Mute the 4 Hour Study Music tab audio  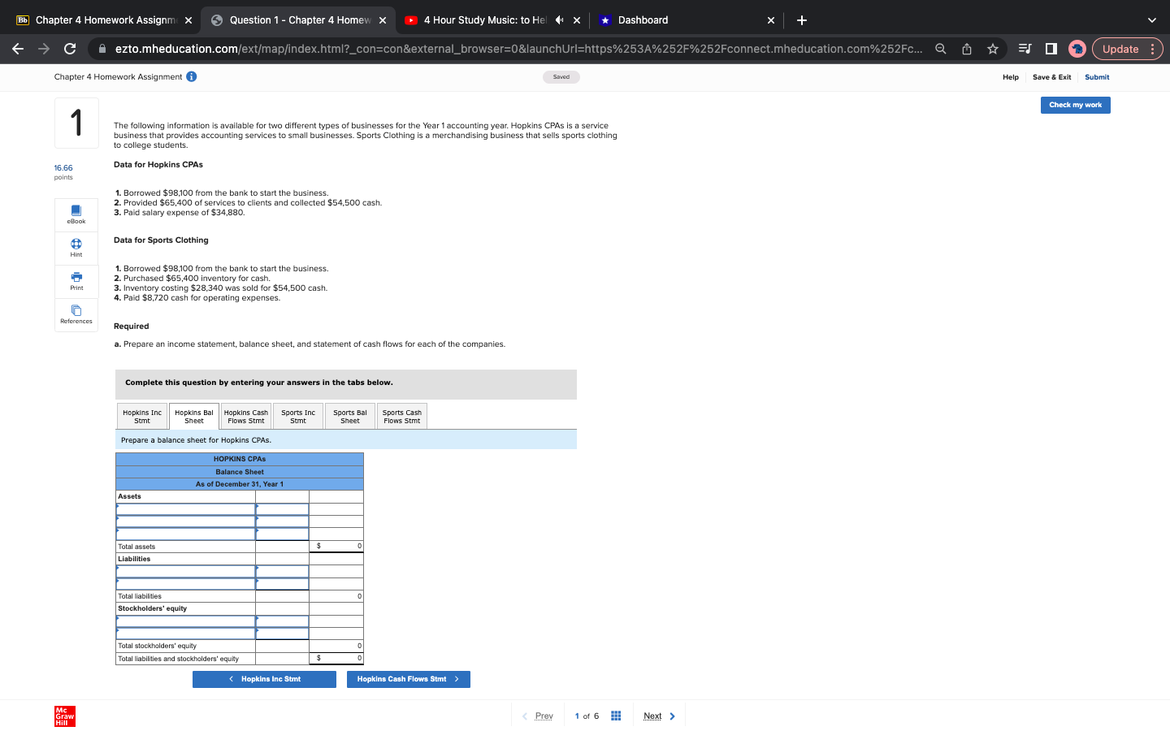pos(559,20)
